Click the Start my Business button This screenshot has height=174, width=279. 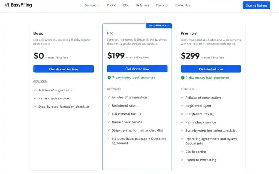(256, 5)
